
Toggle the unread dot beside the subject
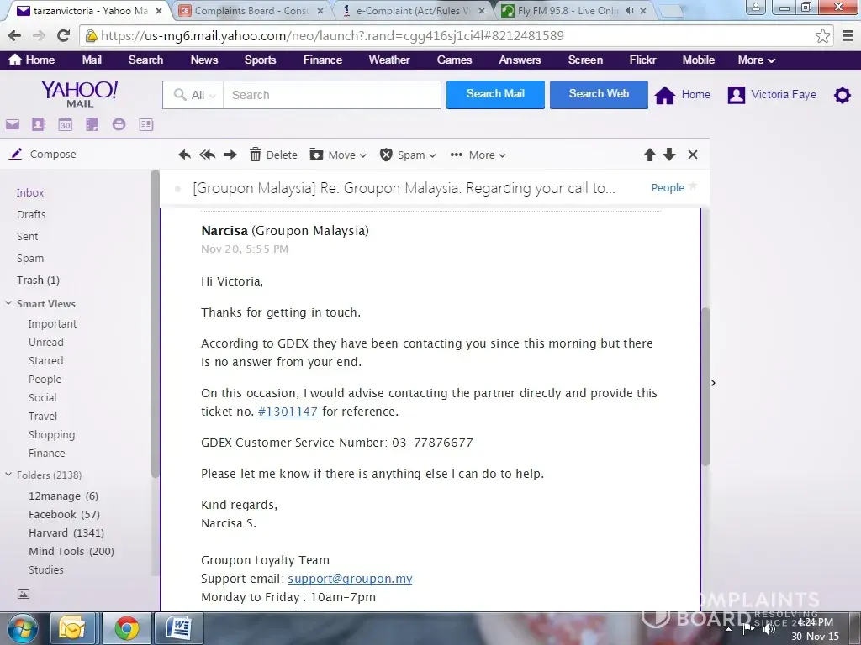(x=177, y=189)
